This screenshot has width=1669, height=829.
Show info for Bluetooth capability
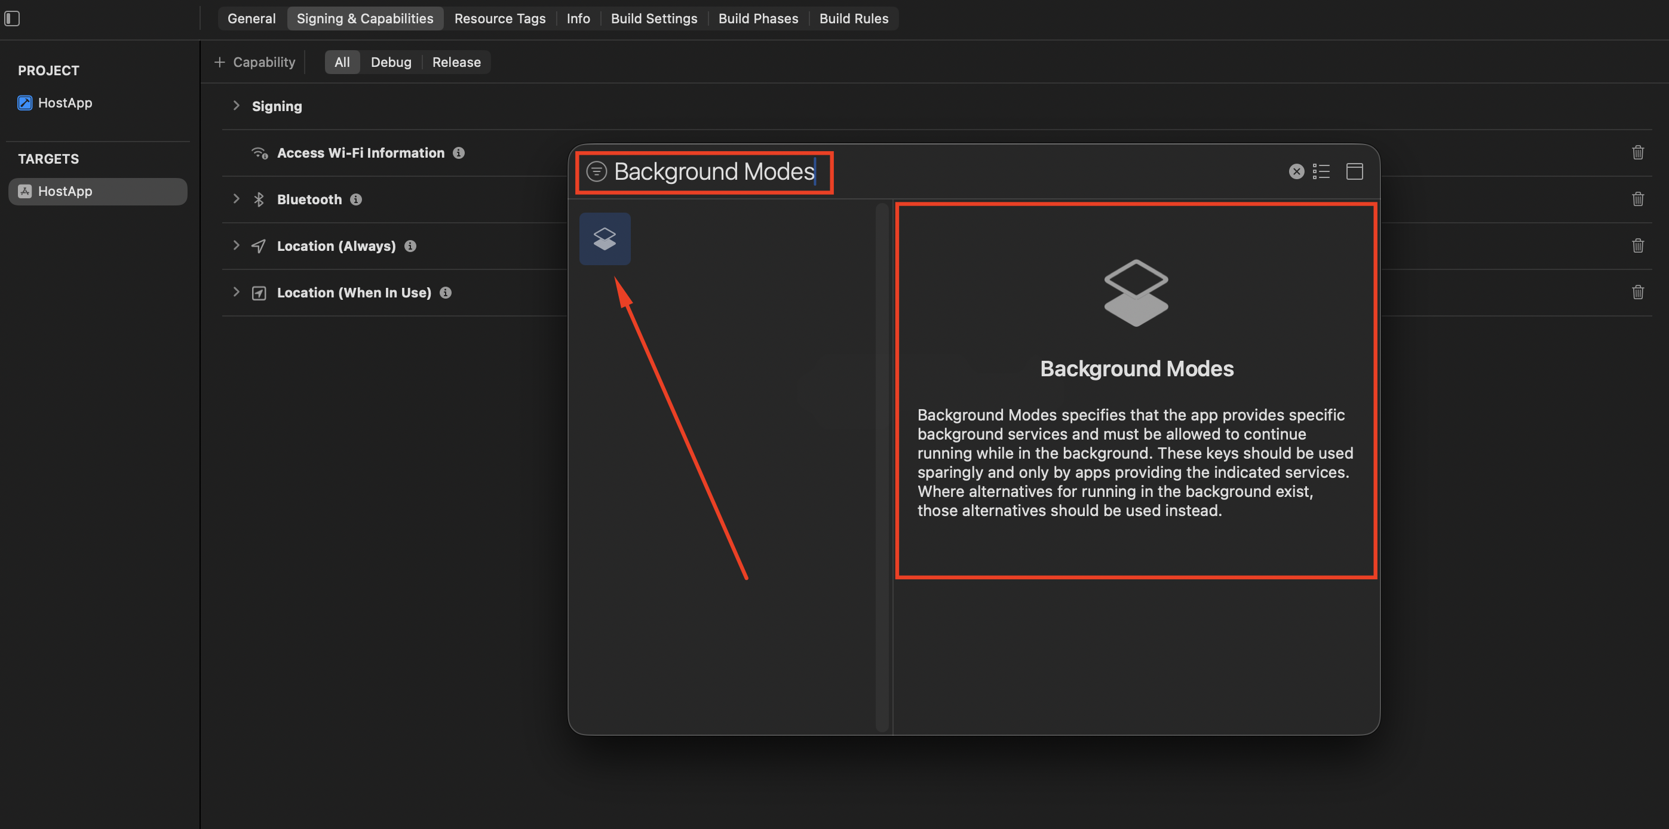click(x=355, y=199)
